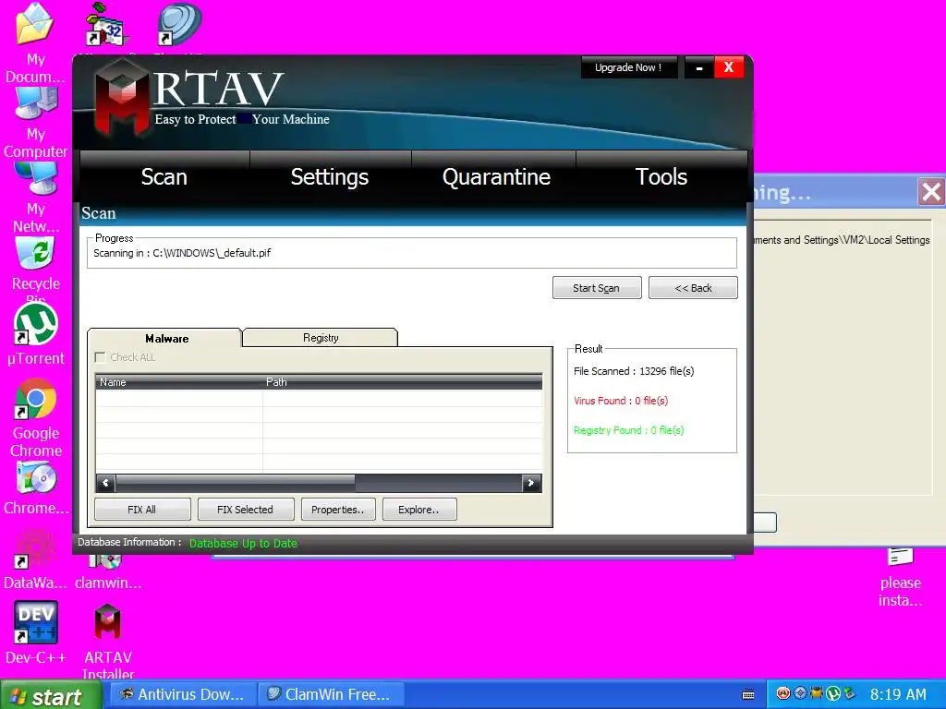
Task: Open the Quarantine section in ARTAV
Action: pyautogui.click(x=496, y=176)
